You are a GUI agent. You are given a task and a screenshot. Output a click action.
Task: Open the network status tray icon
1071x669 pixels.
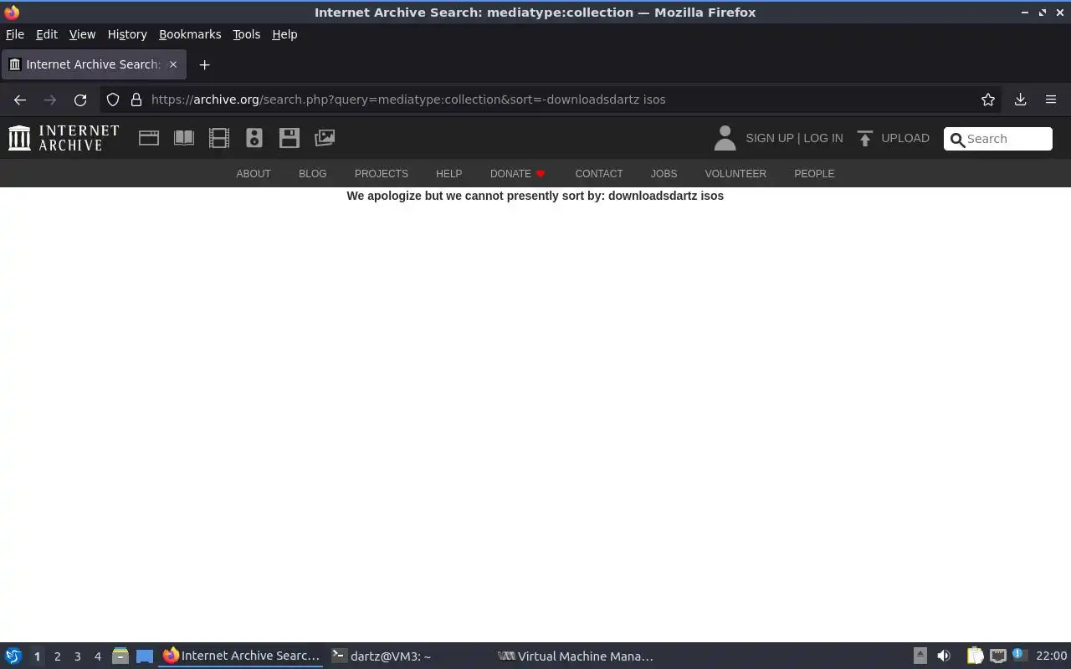click(x=997, y=656)
